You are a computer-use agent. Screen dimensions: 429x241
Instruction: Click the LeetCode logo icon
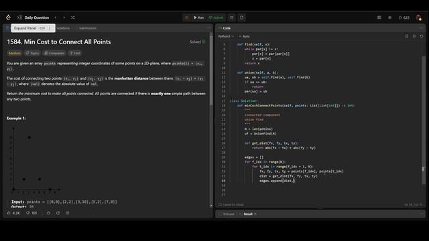(x=9, y=17)
